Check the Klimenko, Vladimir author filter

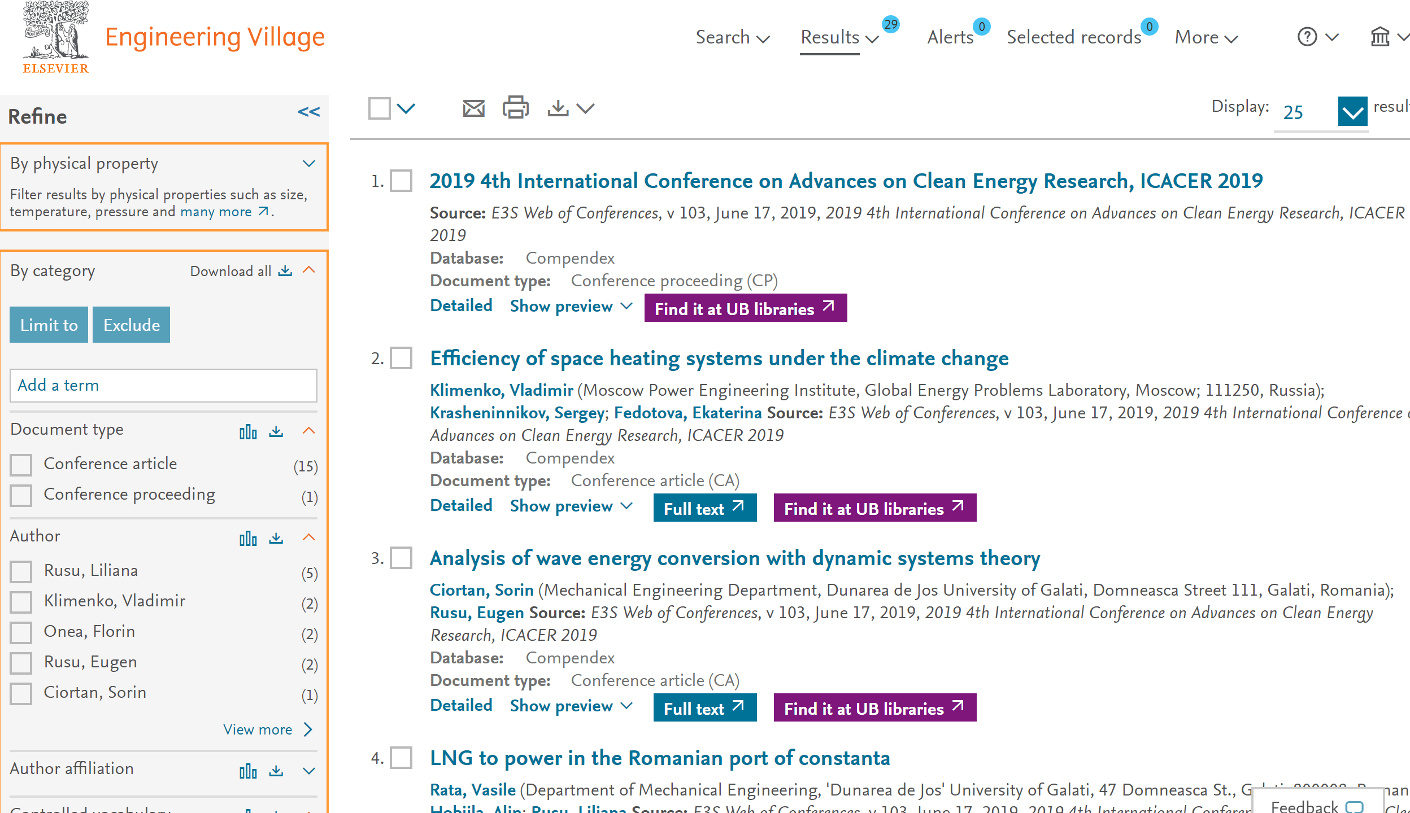pyautogui.click(x=21, y=602)
